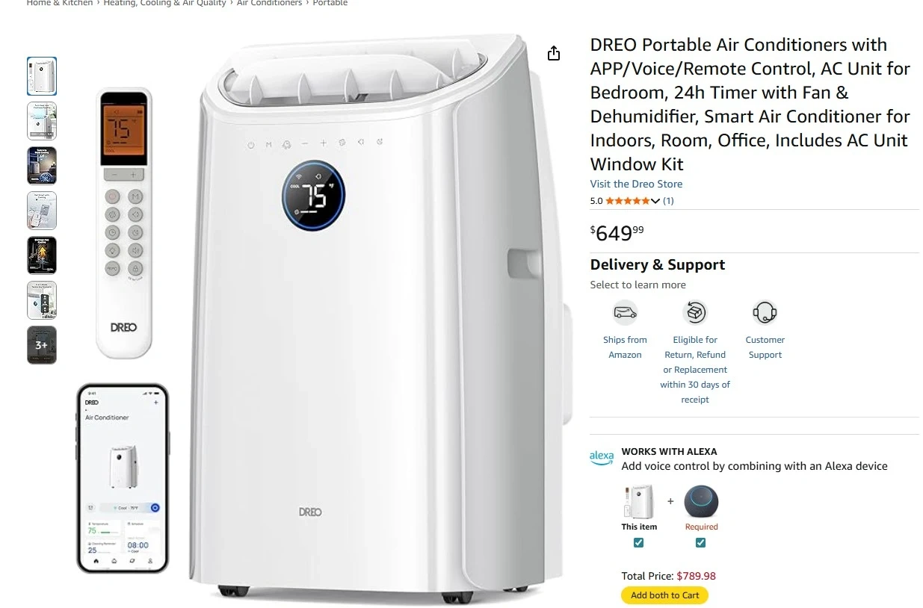Screen dimensions: 923x608
Task: Visit the Dreo Store link
Action: click(x=636, y=184)
